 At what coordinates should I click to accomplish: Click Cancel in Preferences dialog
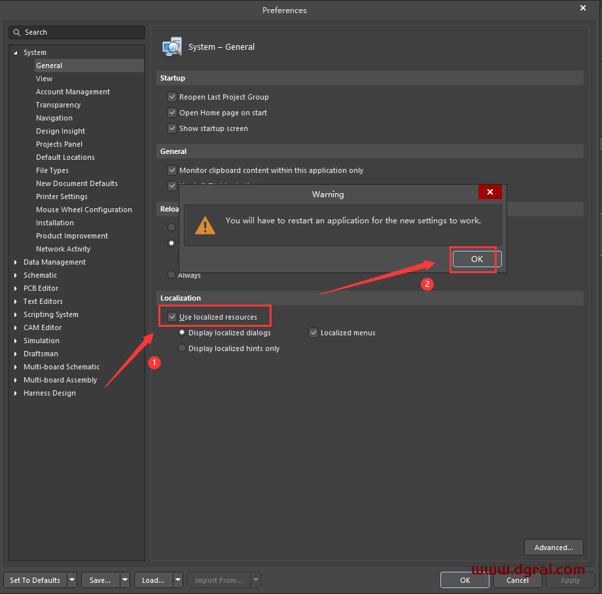(518, 580)
